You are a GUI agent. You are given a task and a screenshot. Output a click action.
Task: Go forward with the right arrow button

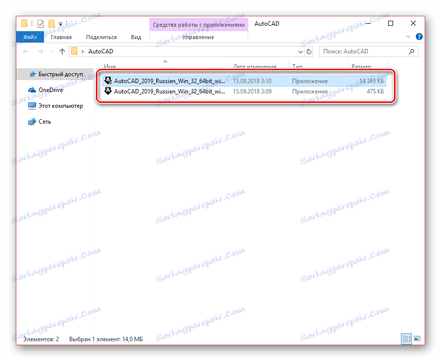(40, 51)
